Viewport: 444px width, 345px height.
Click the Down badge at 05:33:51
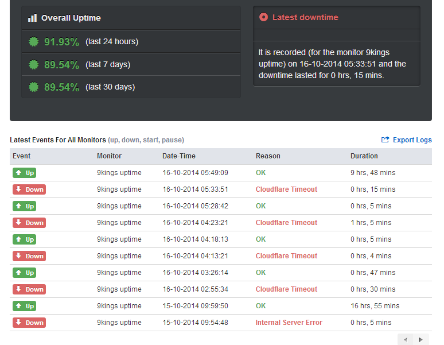(x=29, y=189)
